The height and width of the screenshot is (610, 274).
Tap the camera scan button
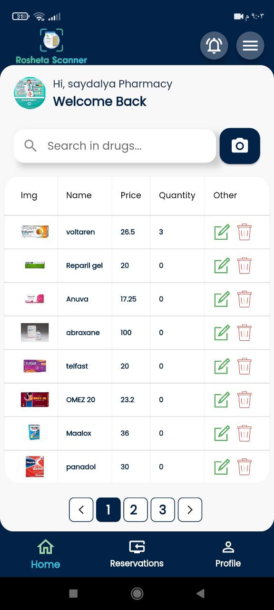[239, 146]
